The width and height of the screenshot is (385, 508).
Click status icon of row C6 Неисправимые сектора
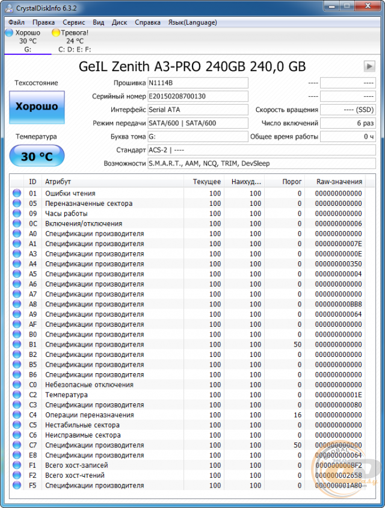pyautogui.click(x=17, y=435)
